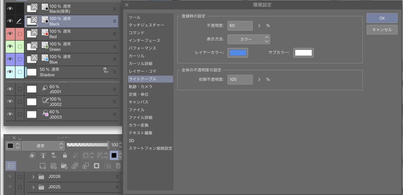The height and width of the screenshot is (195, 403).
Task: Select カーソル in the preferences list
Action: 136,56
